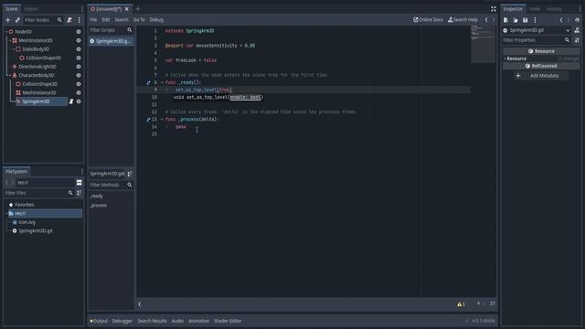This screenshot has height=329, width=585.
Task: Toggle visibility of StaticBody3D node
Action: (x=79, y=49)
